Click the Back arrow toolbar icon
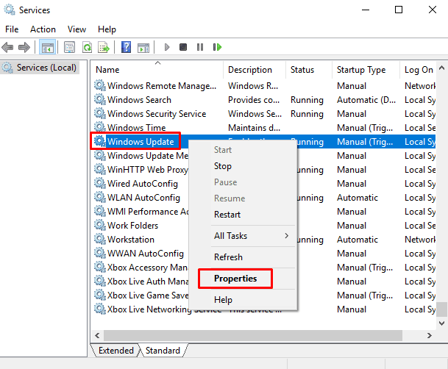Viewport: 448px width, 369px height. click(x=7, y=47)
